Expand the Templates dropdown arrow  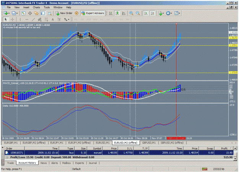pyautogui.click(x=179, y=13)
